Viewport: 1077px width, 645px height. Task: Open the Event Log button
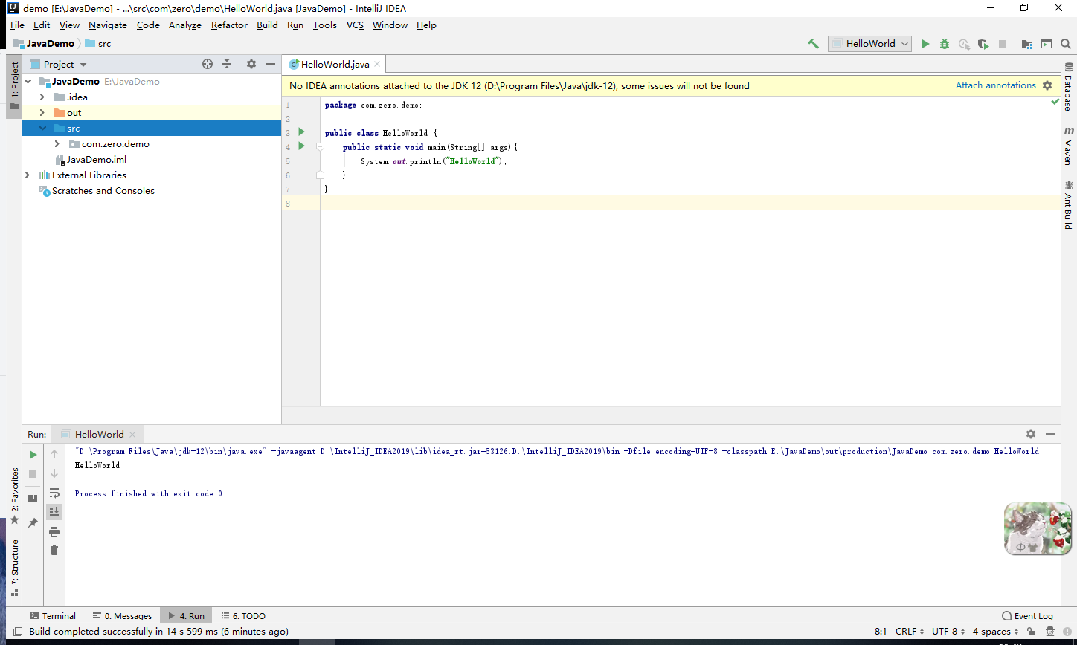[x=1027, y=616]
